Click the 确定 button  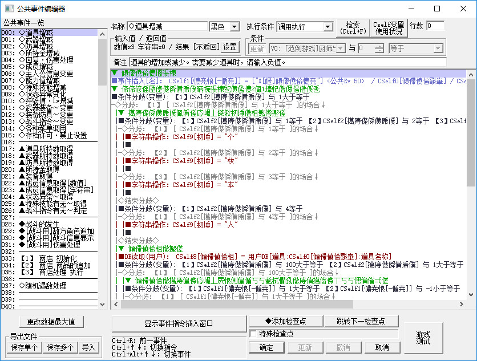point(266,347)
